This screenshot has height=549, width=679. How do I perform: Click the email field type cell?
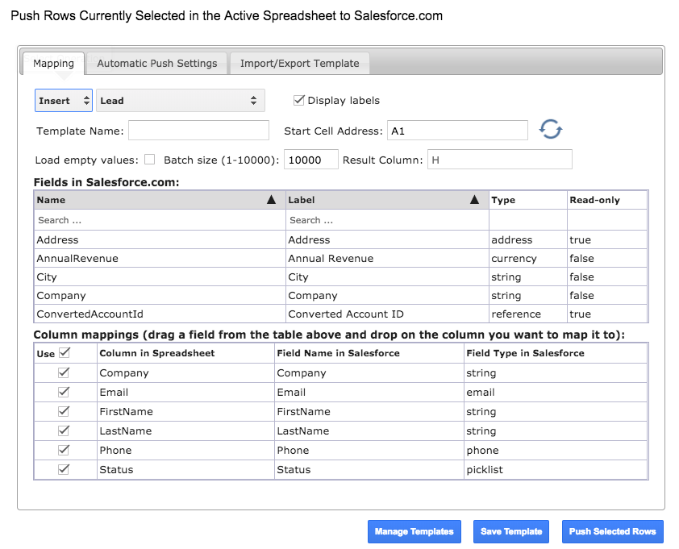pyautogui.click(x=556, y=393)
